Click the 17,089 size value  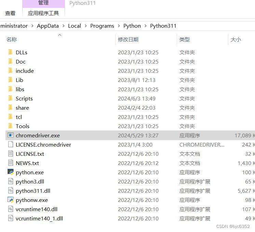tap(243, 135)
